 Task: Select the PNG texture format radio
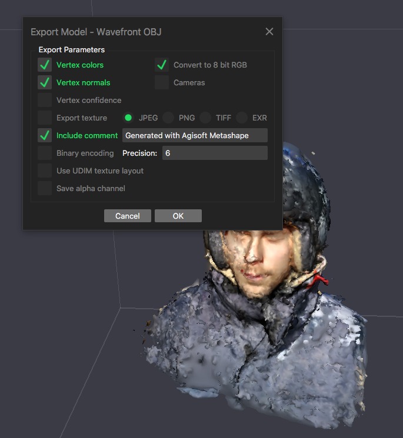click(x=168, y=118)
